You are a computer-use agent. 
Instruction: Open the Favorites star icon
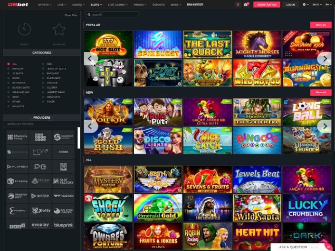(59, 30)
